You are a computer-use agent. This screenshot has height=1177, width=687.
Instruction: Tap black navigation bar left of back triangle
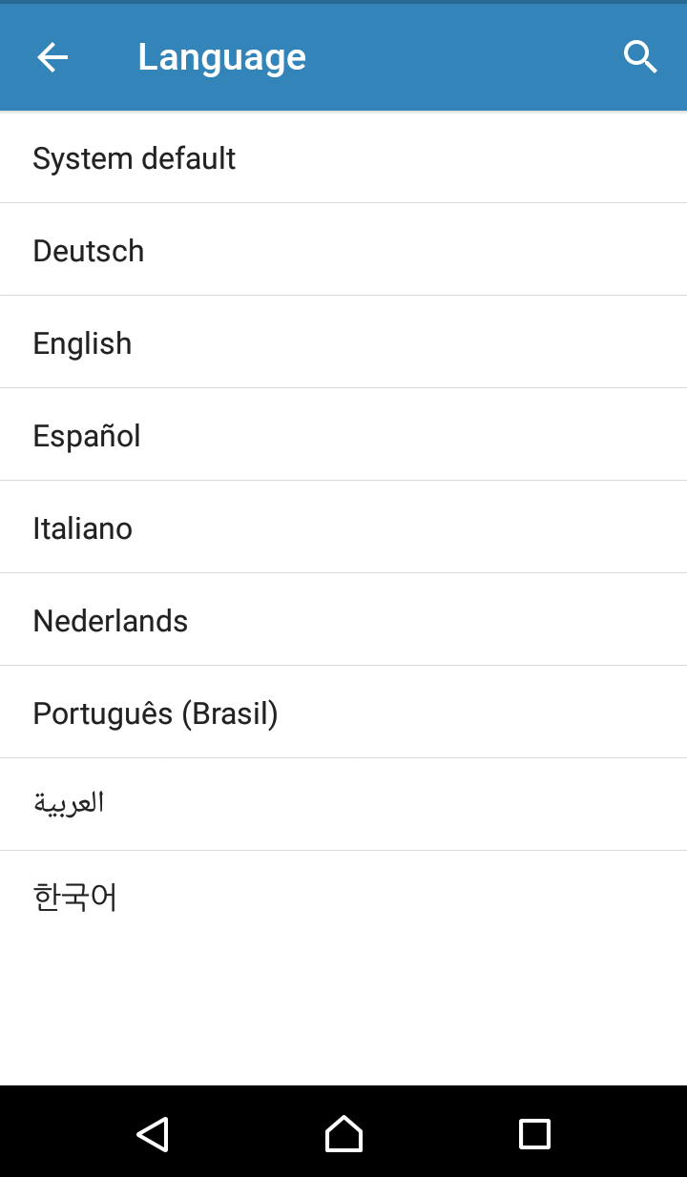57,1134
